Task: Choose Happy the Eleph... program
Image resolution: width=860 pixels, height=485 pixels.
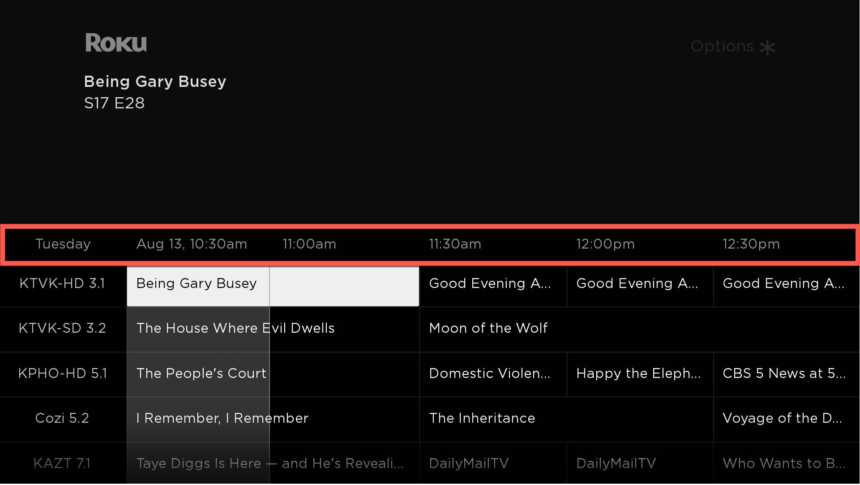Action: [640, 375]
